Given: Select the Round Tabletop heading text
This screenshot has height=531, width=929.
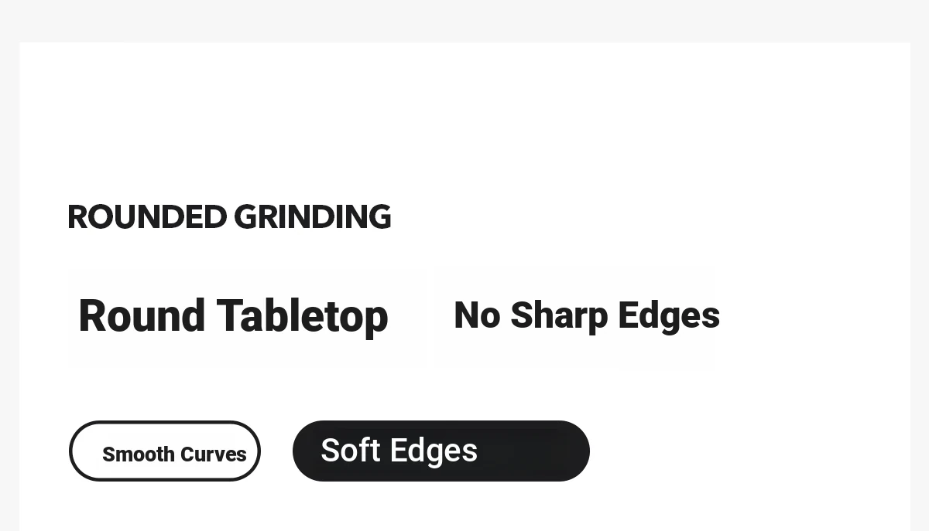Looking at the screenshot, I should click(x=233, y=316).
